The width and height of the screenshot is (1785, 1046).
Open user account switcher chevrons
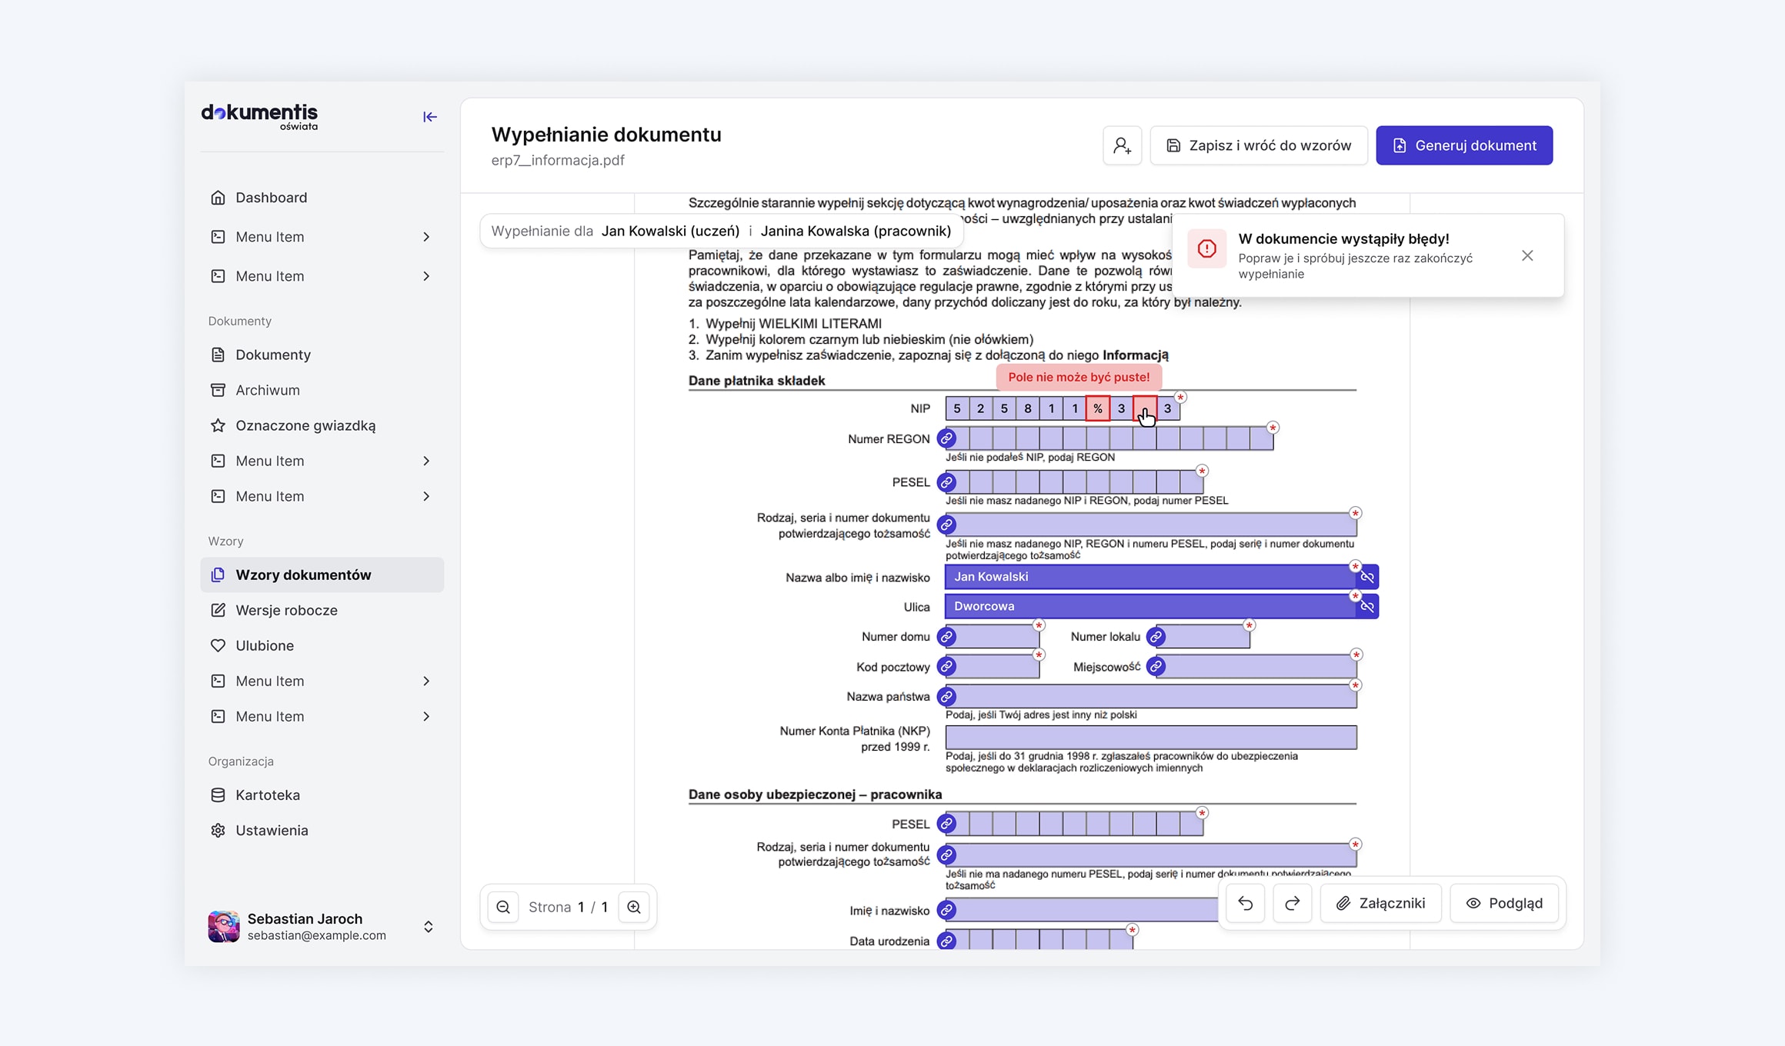point(429,927)
